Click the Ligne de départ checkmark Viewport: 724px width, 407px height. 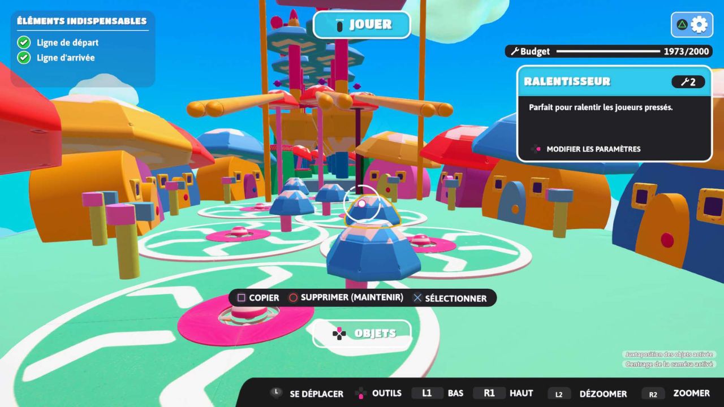24,42
